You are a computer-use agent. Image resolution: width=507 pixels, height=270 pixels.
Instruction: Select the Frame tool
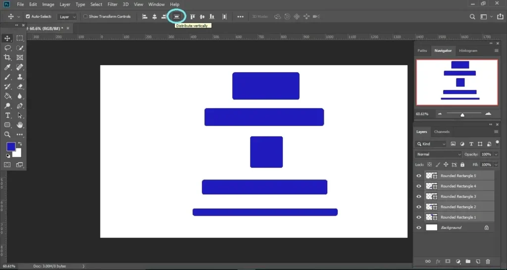coord(20,57)
